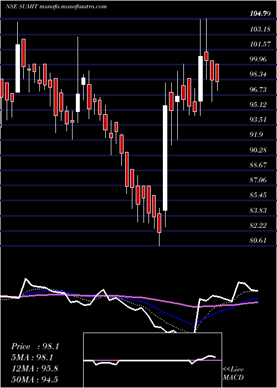Select the 80.61 price axis label
Viewport: 277px width, 388px height.
point(259,240)
